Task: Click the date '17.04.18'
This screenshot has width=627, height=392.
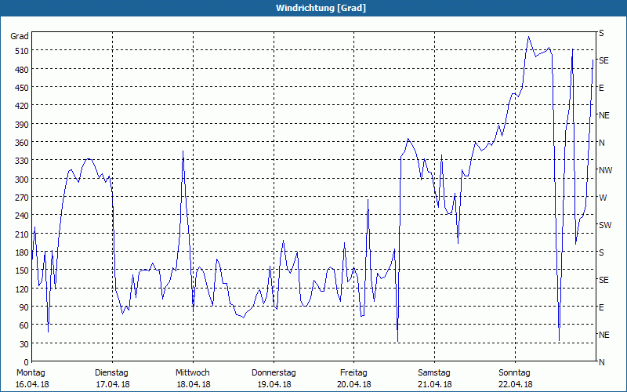Action: coord(113,384)
